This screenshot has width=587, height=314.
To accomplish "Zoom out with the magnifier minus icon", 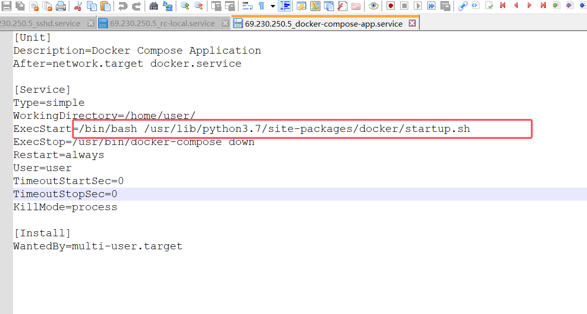I will click(x=198, y=6).
